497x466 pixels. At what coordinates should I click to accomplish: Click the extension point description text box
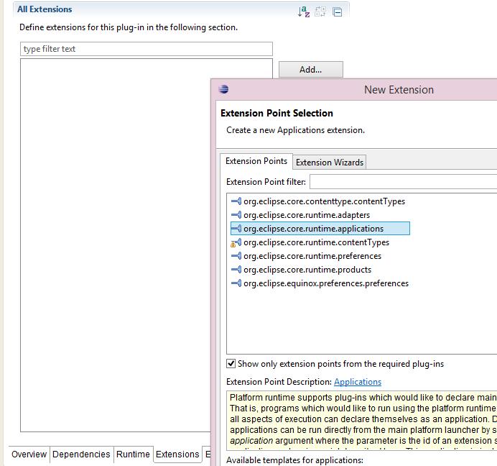pos(362,421)
